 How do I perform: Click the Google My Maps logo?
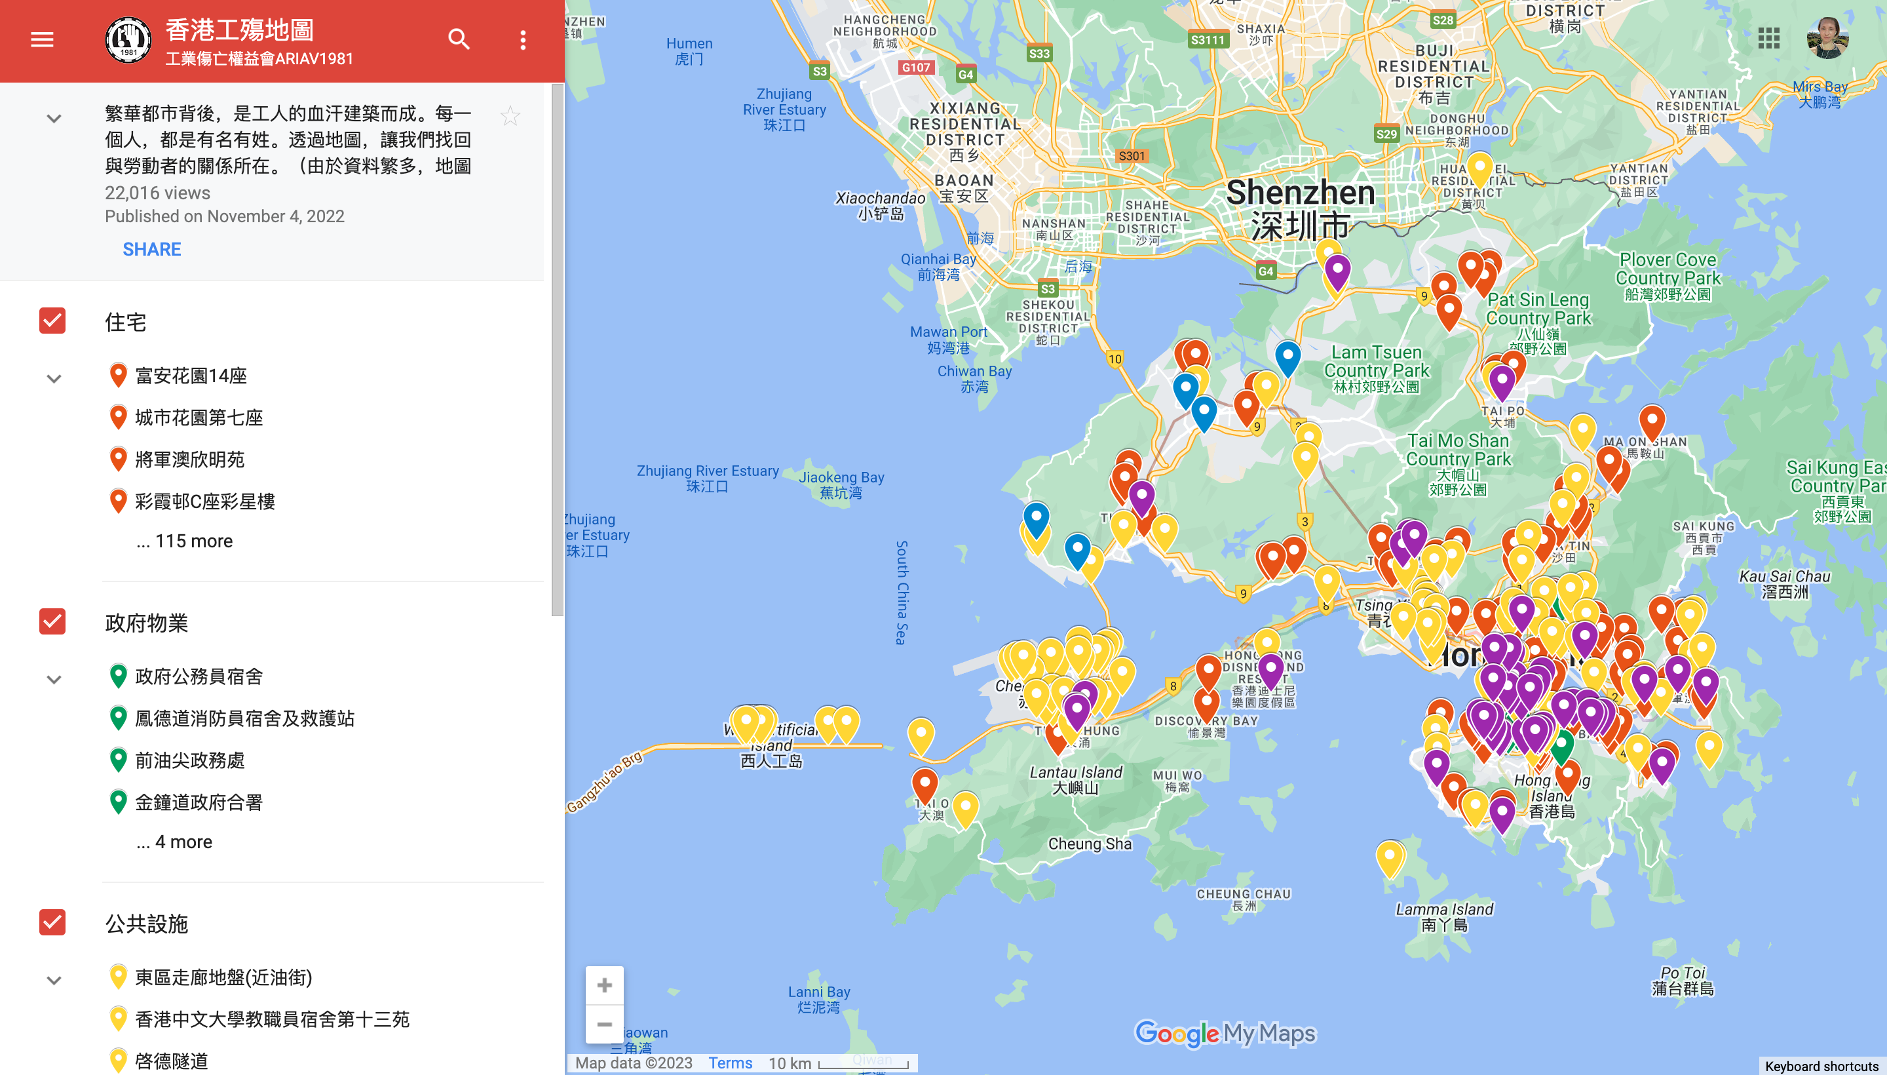click(1225, 1033)
